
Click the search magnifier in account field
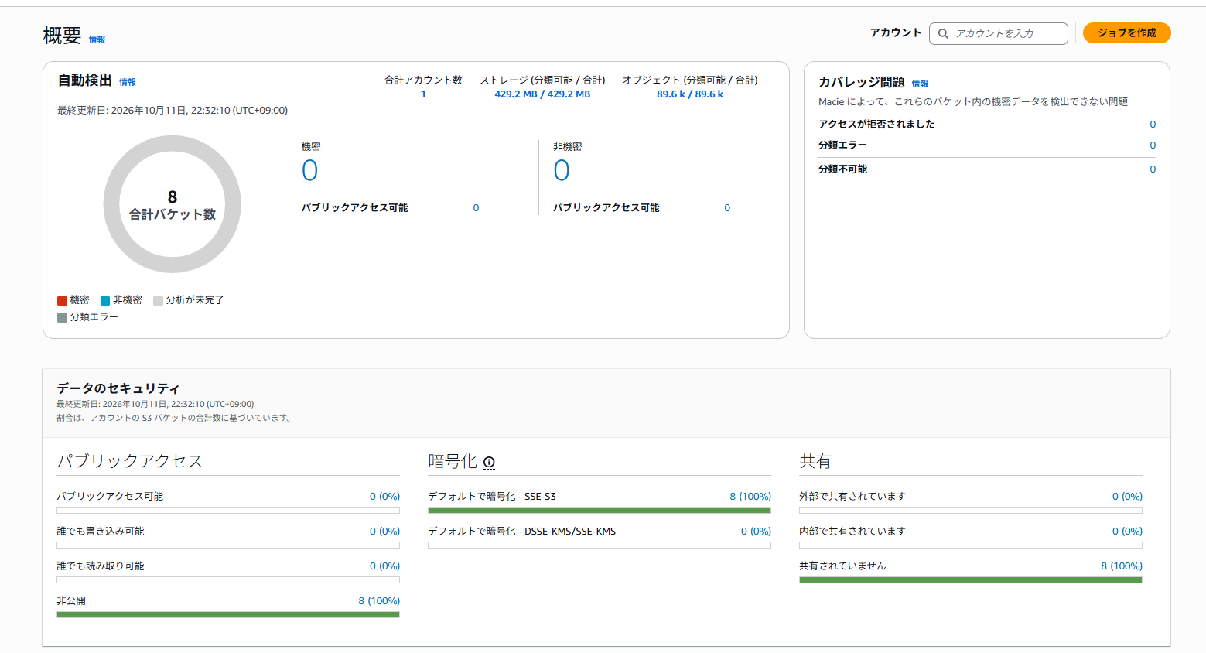pyautogui.click(x=943, y=34)
